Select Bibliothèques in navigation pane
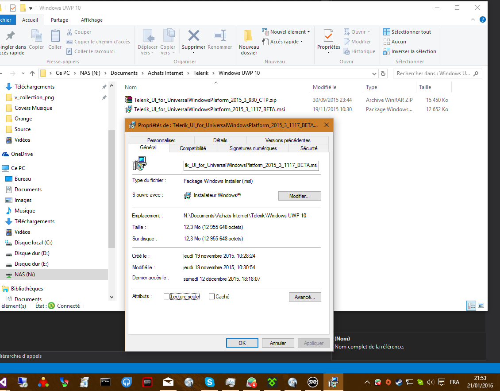This screenshot has width=500, height=391. tap(27, 289)
